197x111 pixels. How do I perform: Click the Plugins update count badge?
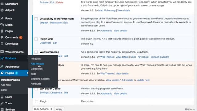click(16, 73)
